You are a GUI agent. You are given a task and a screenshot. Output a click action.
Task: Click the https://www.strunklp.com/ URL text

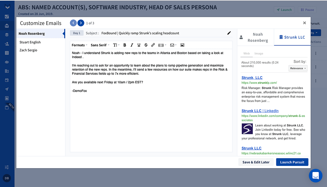[259, 83]
